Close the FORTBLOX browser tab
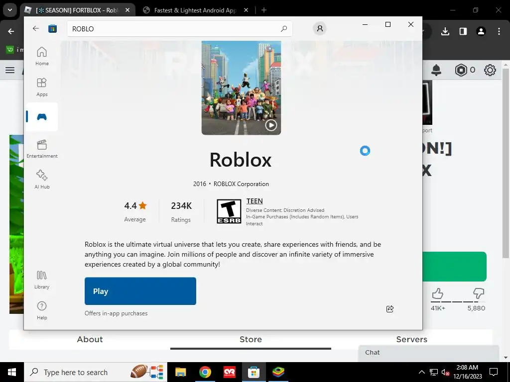Image resolution: width=510 pixels, height=382 pixels. (x=127, y=10)
